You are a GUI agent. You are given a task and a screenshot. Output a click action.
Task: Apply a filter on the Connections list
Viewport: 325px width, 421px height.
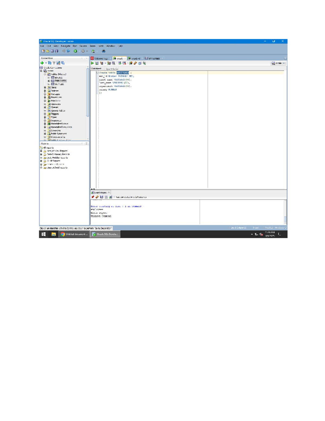(54, 63)
